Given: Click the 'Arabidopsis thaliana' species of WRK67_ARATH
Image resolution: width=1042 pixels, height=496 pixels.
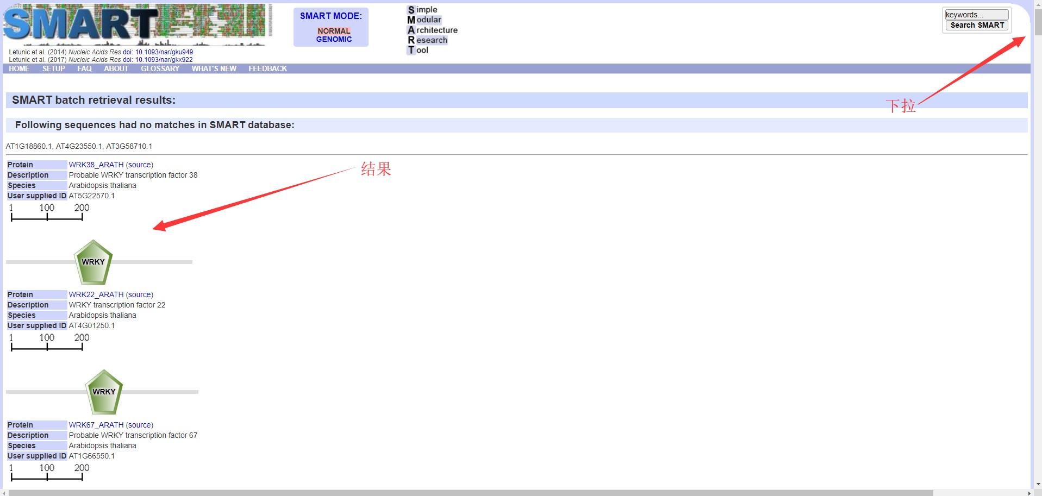Looking at the screenshot, I should 102,445.
